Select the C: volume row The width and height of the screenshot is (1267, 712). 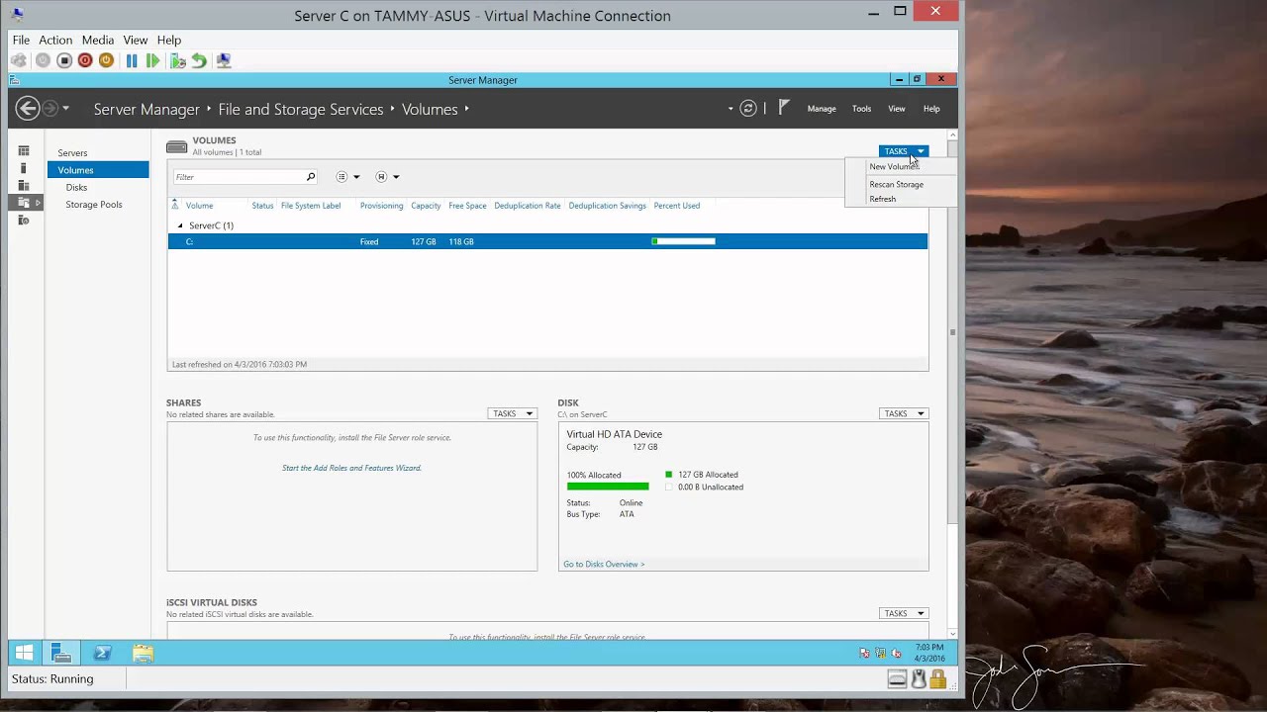[547, 241]
